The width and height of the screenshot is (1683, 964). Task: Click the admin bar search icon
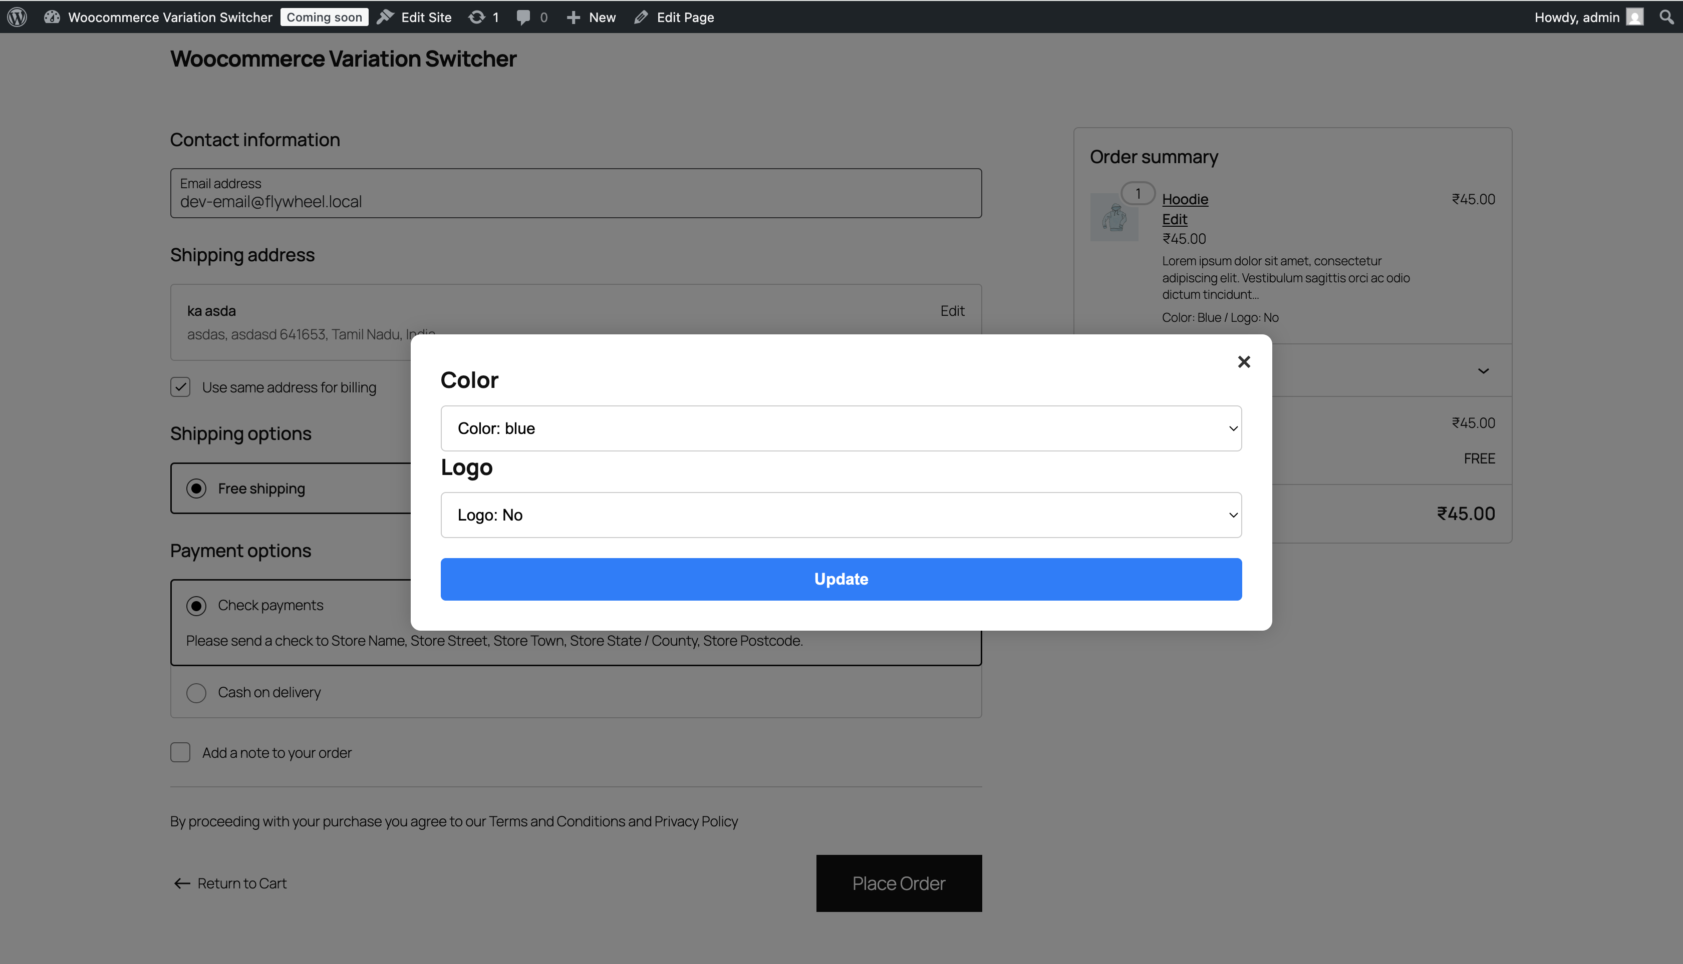point(1666,17)
